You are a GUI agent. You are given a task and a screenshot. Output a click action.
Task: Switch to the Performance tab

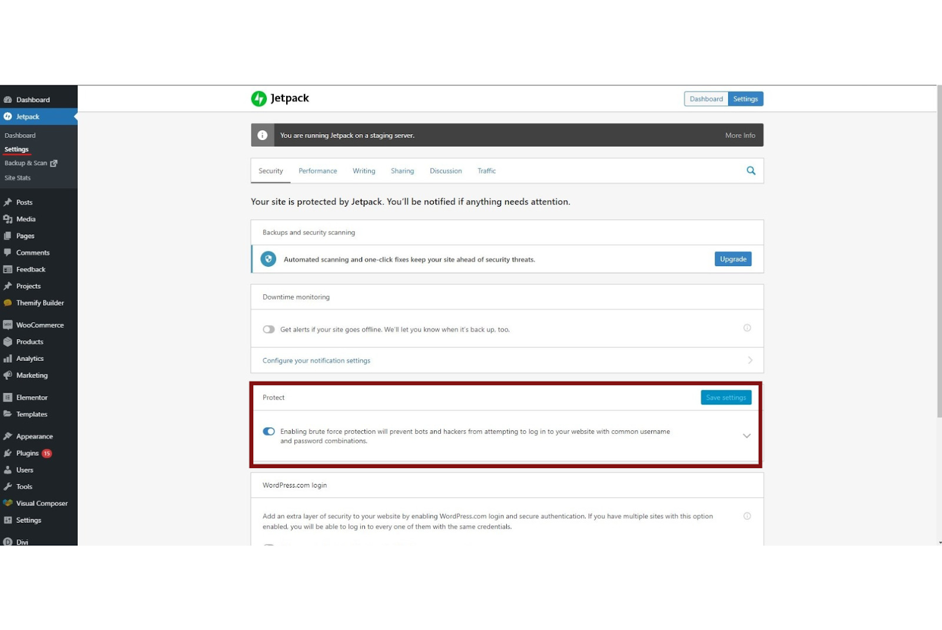tap(317, 171)
